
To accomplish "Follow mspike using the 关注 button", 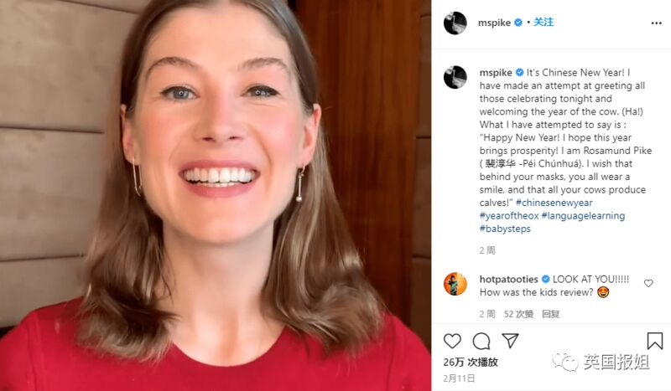I will tap(544, 23).
